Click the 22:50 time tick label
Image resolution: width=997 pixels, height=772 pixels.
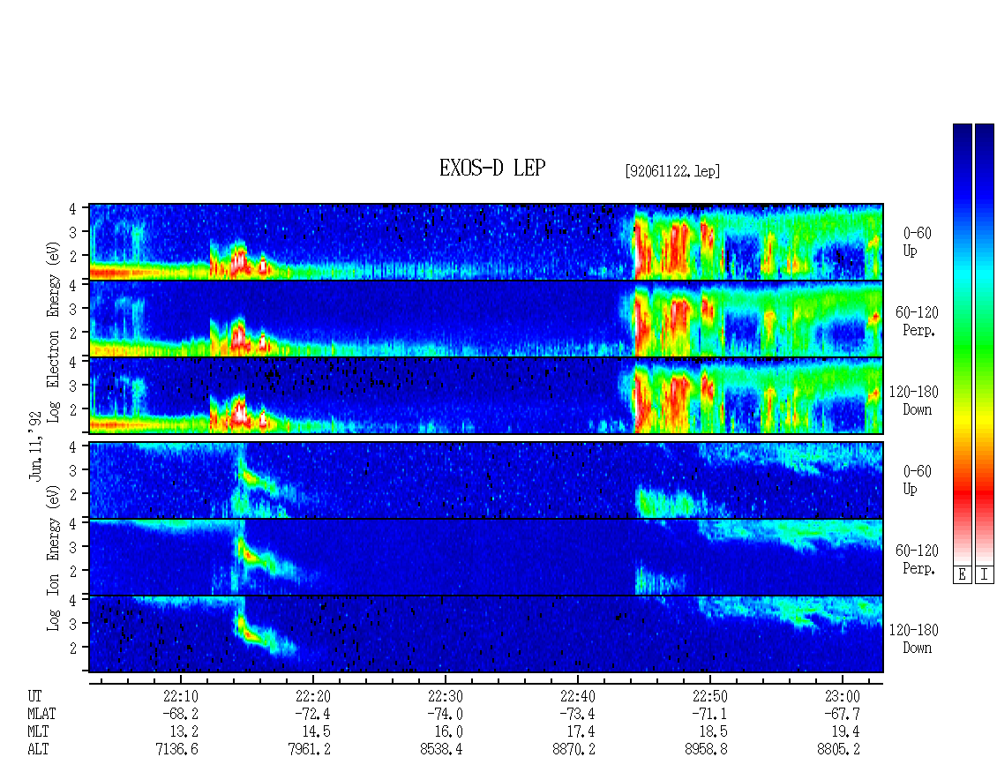click(x=709, y=696)
